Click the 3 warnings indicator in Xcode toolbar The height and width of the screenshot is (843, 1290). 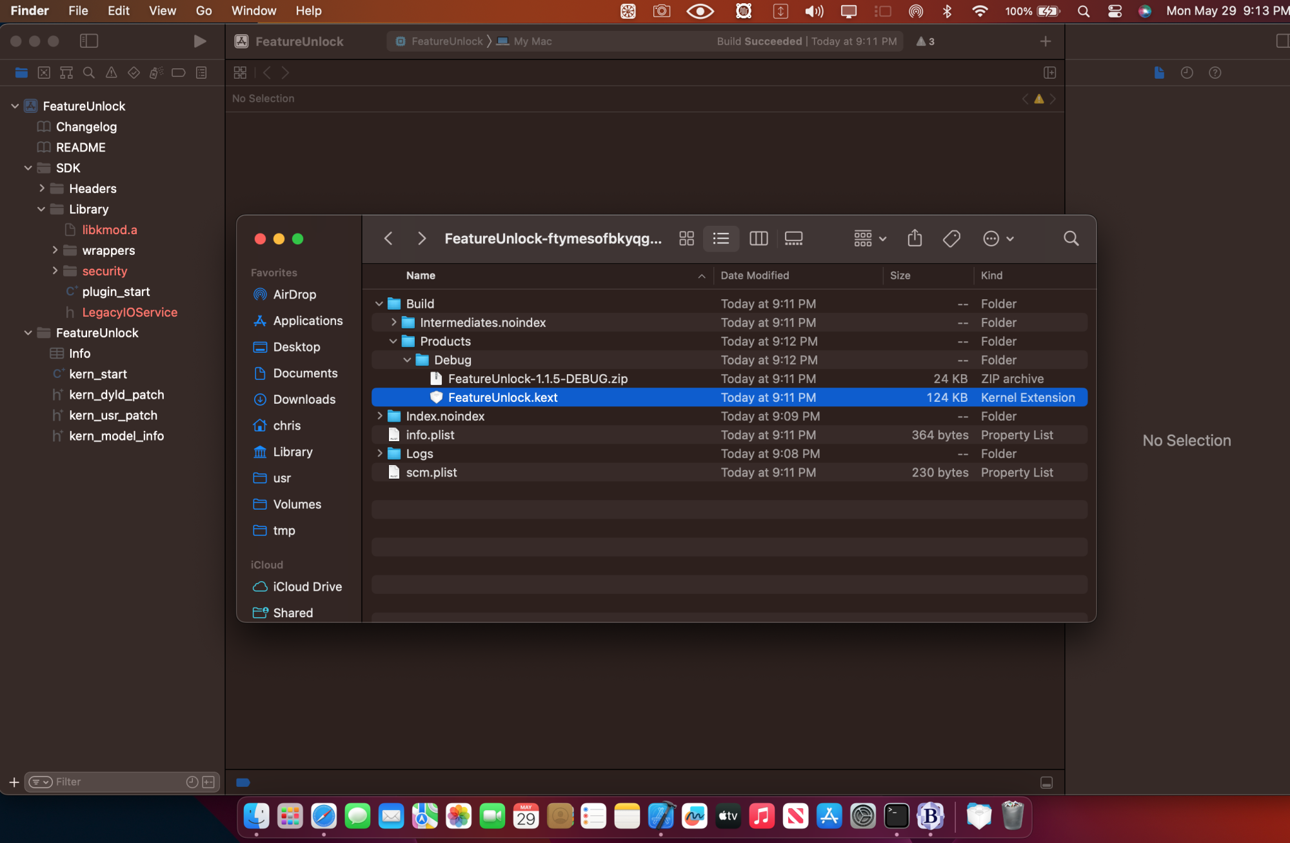(x=926, y=41)
